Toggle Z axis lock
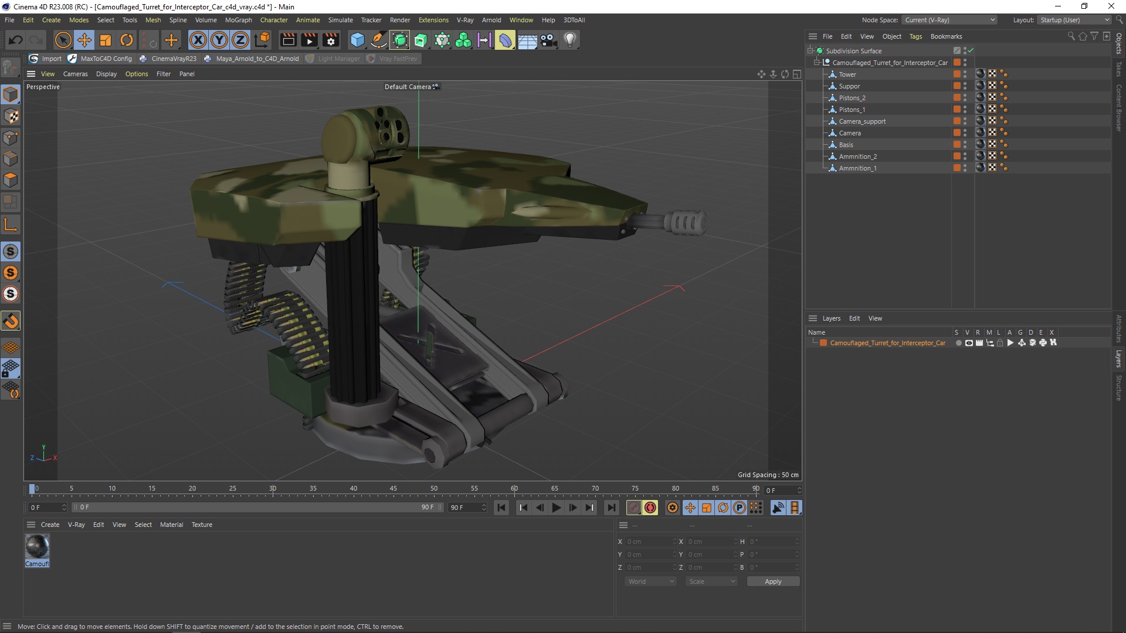The image size is (1126, 633). [x=240, y=40]
